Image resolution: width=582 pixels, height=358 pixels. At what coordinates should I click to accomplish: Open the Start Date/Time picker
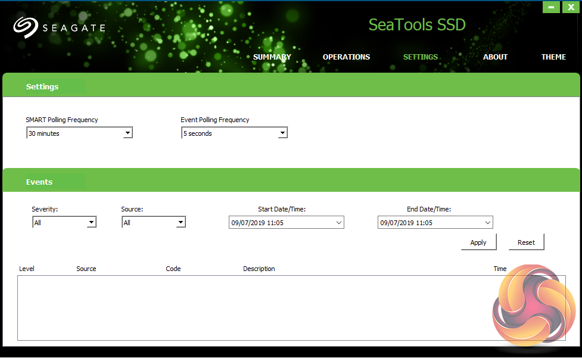tap(339, 223)
